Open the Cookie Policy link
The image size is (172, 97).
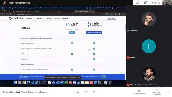click(x=25, y=78)
